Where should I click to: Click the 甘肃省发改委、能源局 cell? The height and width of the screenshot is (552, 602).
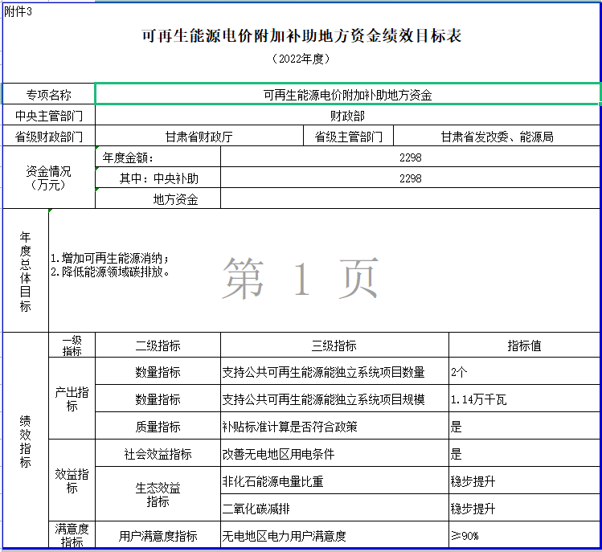pyautogui.click(x=497, y=137)
